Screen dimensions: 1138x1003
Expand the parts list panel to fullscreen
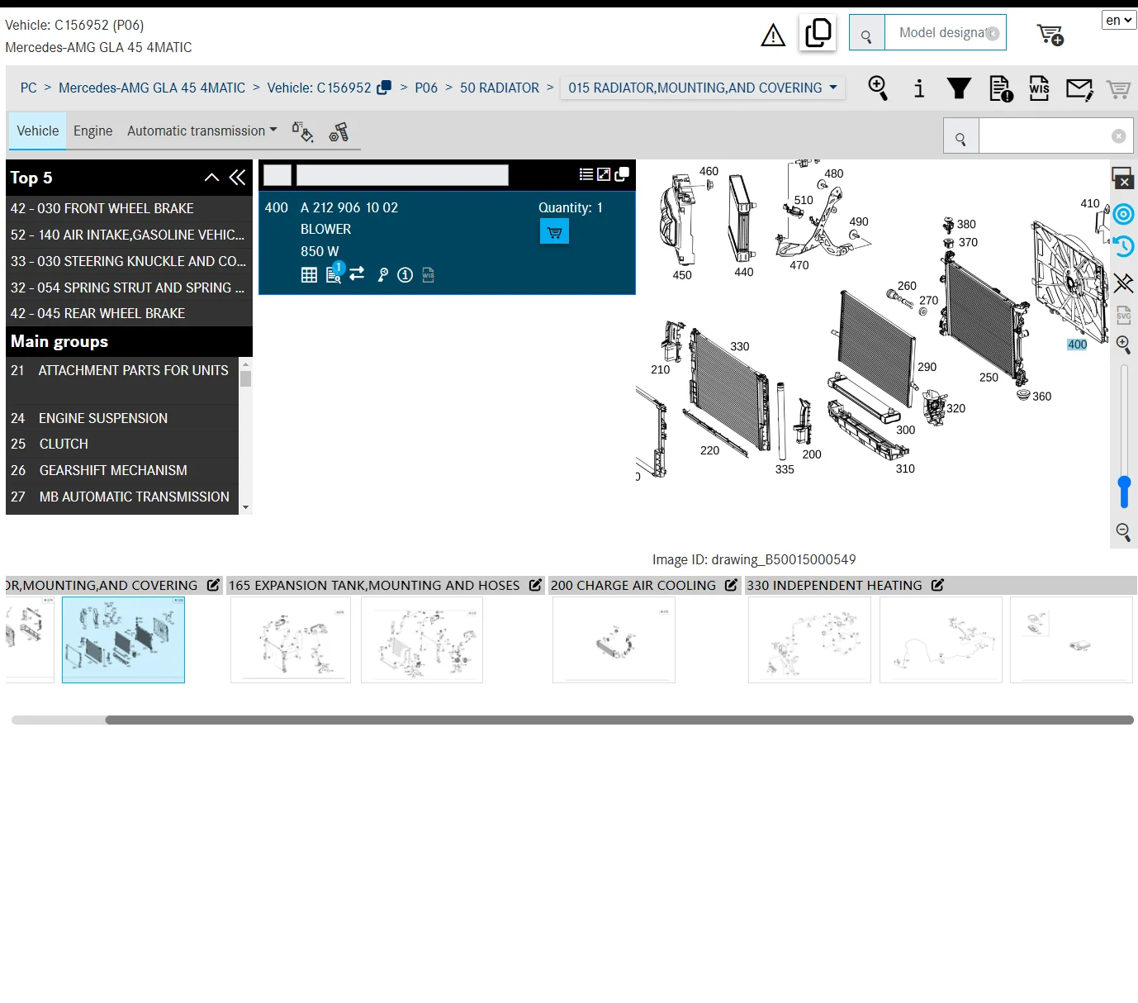coord(604,174)
